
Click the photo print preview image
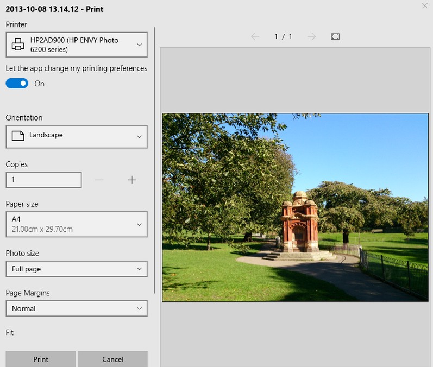(x=295, y=207)
